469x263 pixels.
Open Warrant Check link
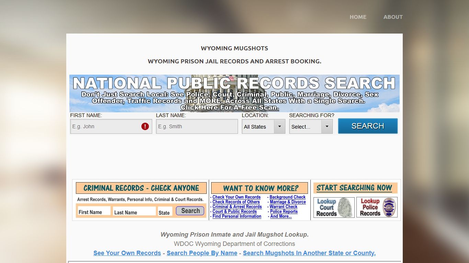(x=284, y=207)
